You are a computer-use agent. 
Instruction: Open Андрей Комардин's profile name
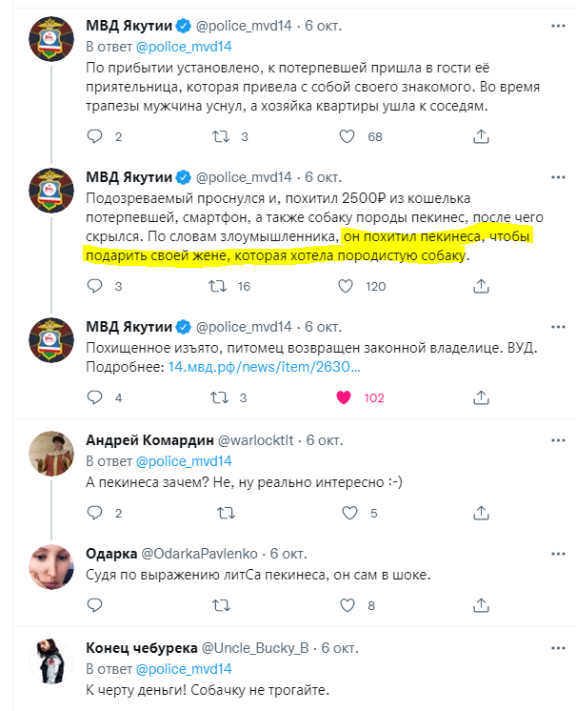click(x=149, y=440)
